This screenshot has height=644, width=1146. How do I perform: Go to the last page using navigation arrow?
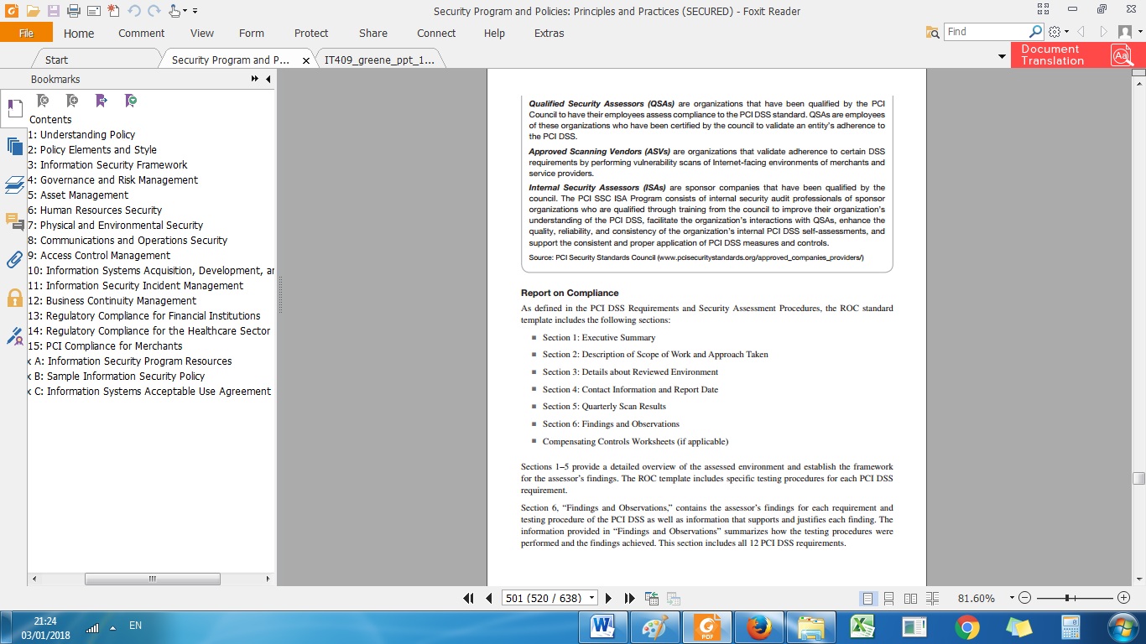[629, 598]
